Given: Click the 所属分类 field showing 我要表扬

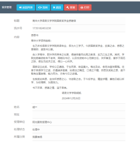Looking at the screenshot, I should tap(79, 137).
